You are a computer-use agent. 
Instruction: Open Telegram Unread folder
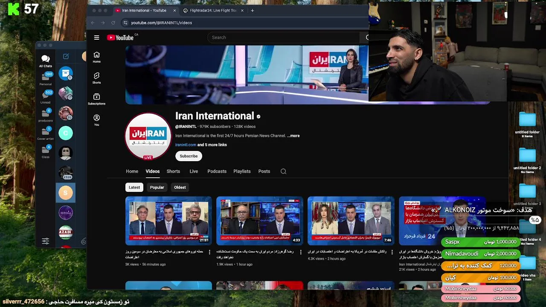46,97
